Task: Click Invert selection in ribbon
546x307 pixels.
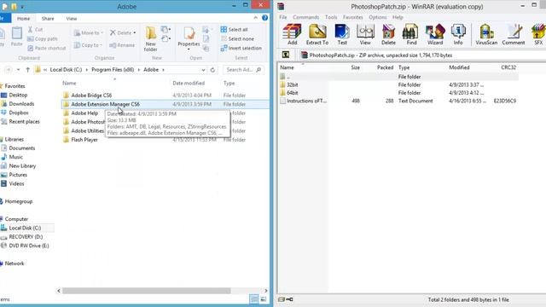Action: 241,48
